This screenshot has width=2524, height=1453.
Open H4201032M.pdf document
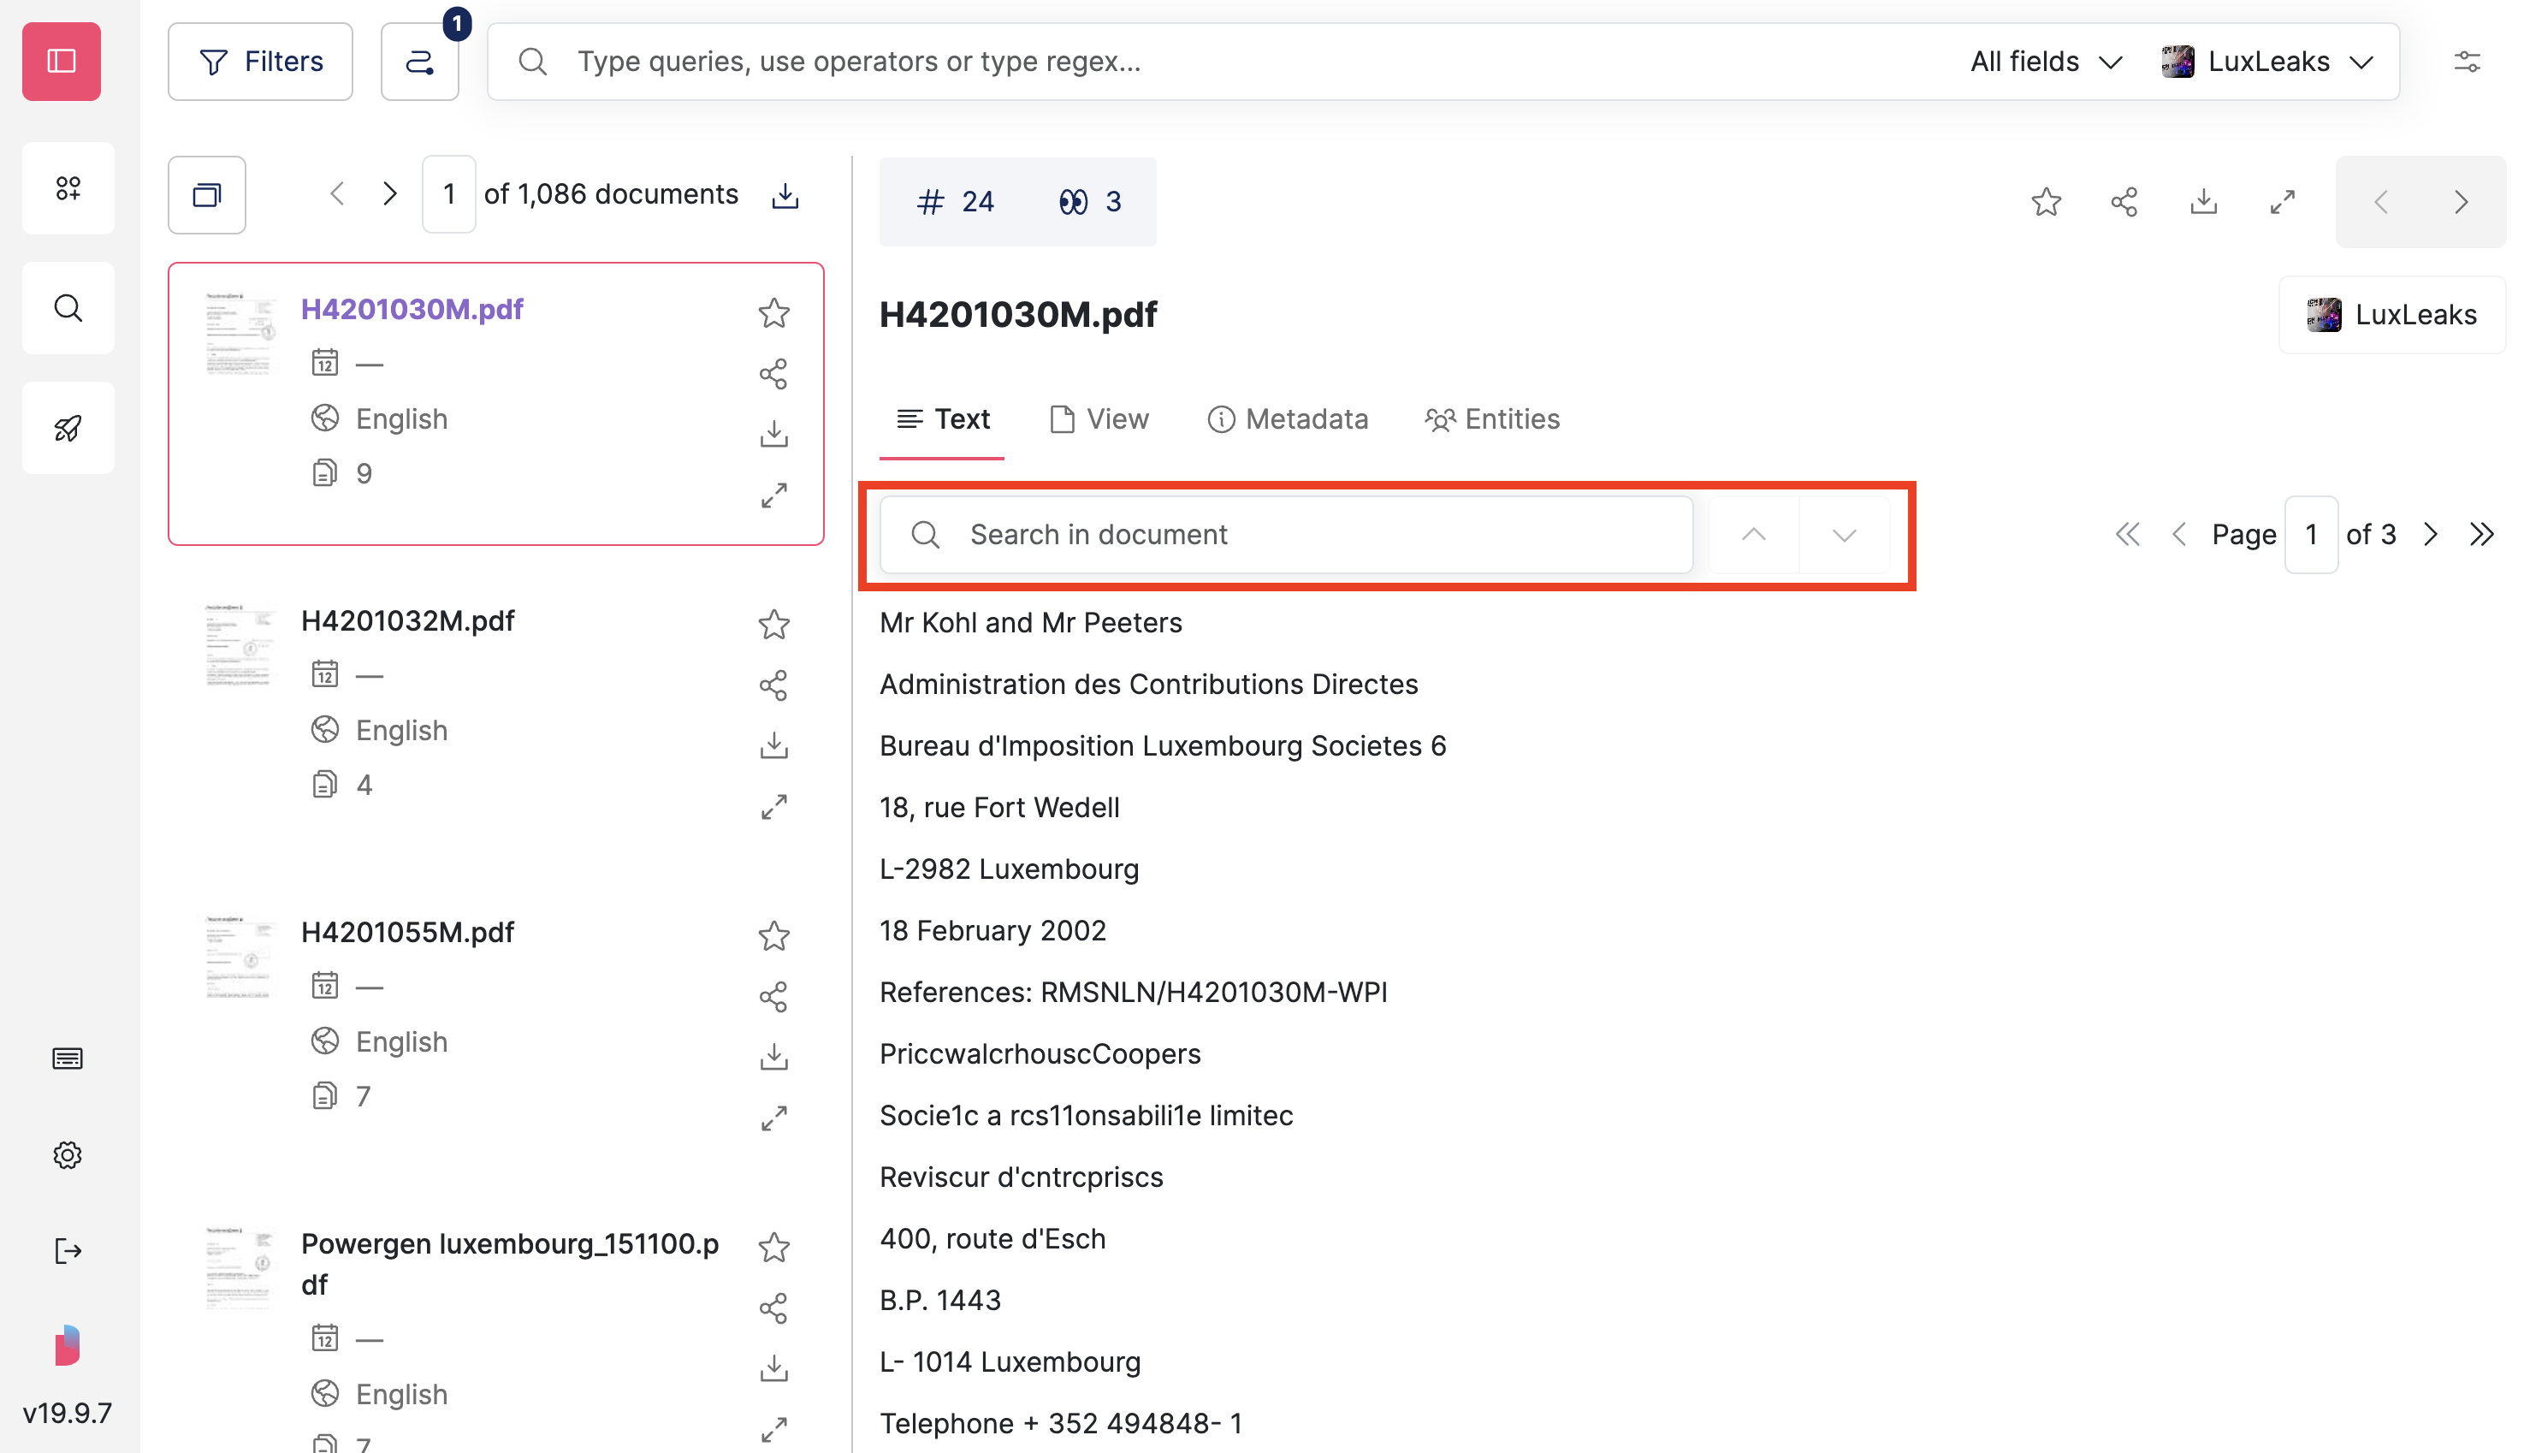click(407, 620)
